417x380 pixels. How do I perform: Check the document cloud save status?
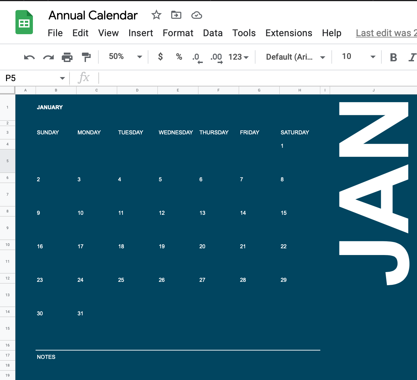click(196, 15)
